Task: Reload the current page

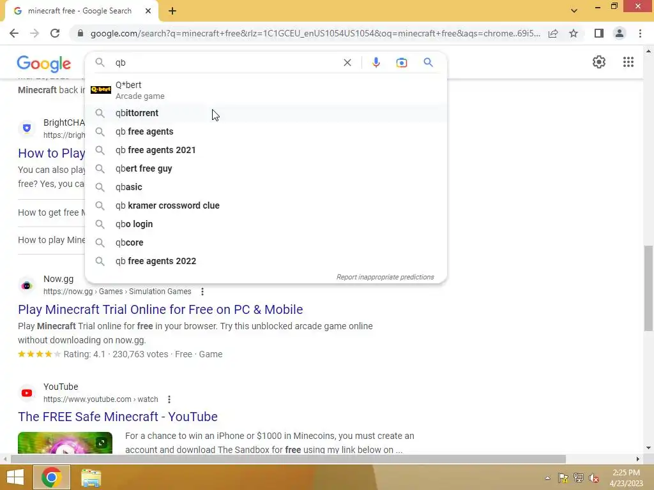Action: 55,33
